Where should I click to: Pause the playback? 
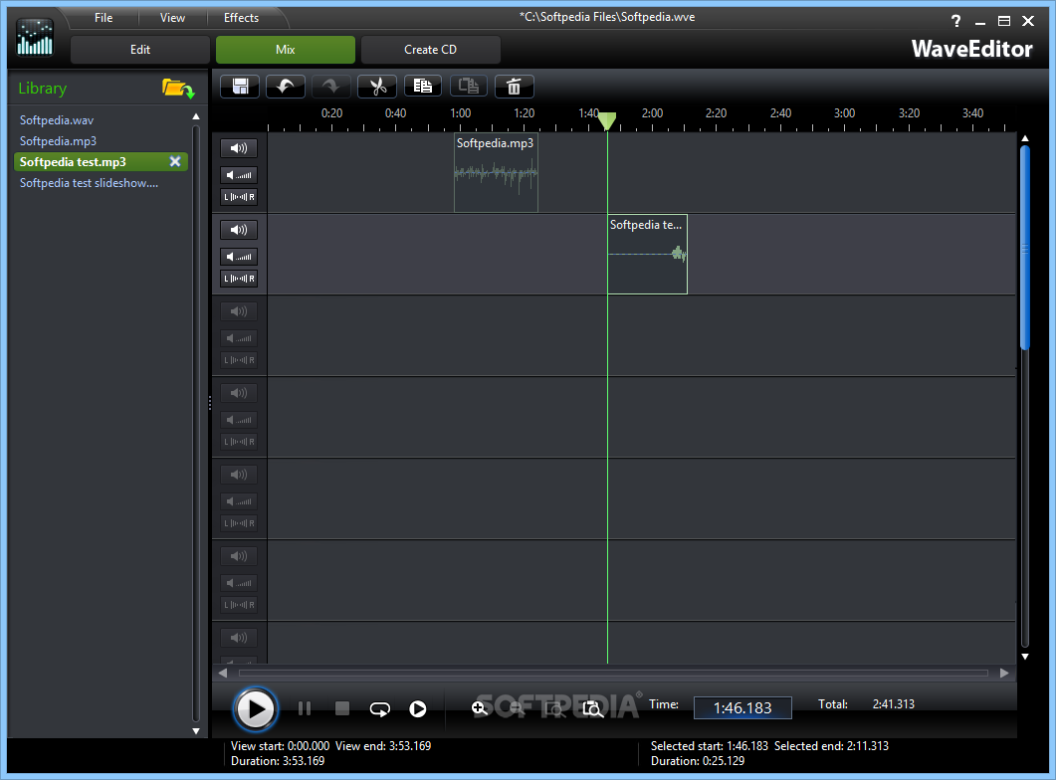(x=305, y=708)
